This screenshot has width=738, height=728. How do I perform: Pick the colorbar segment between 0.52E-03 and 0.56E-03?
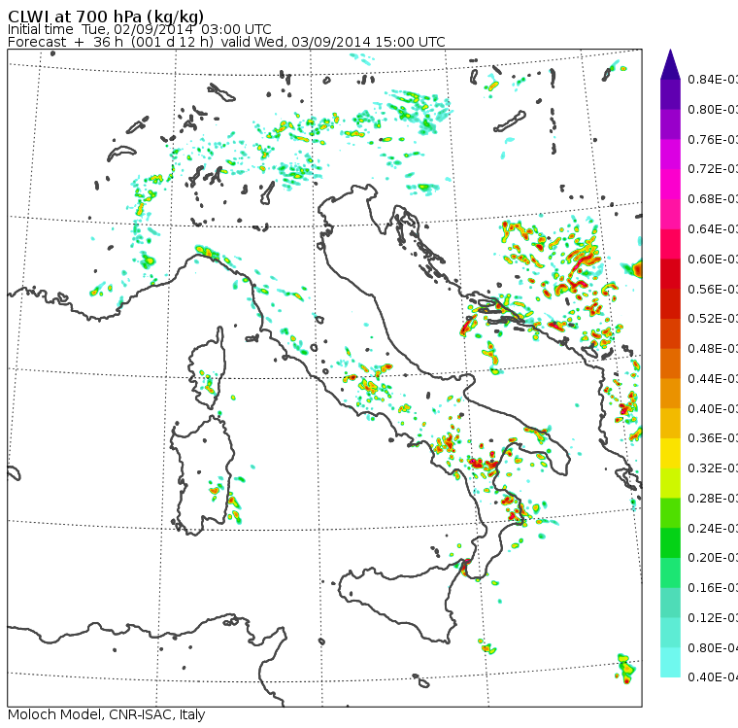[x=670, y=303]
